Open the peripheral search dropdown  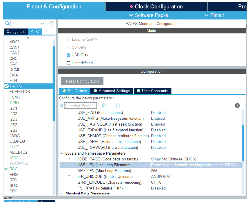click(42, 24)
